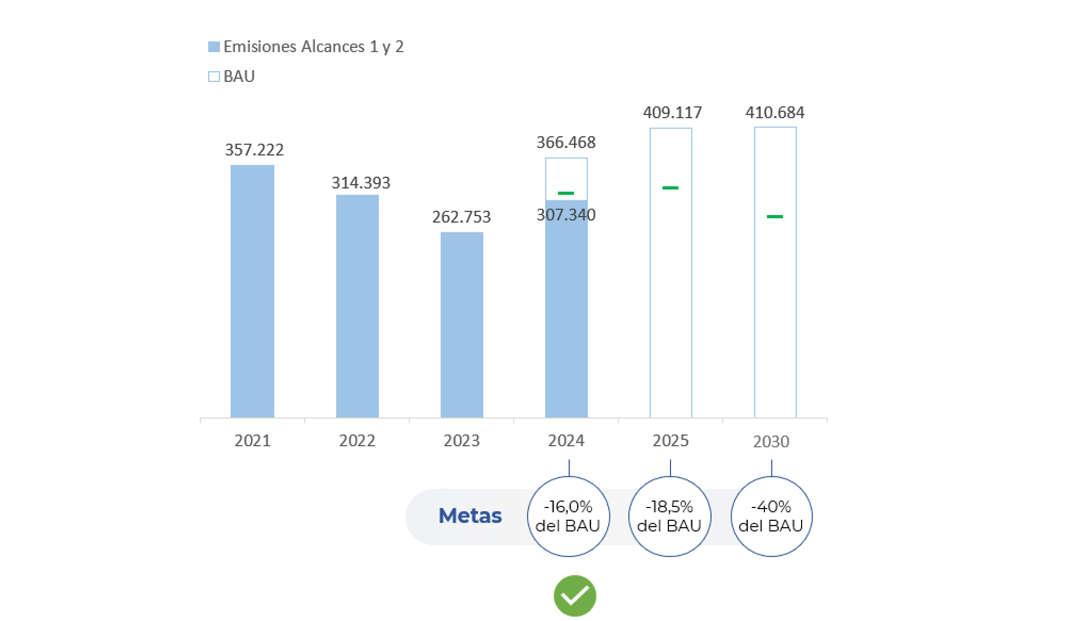The height and width of the screenshot is (621, 1073).
Task: Click the Metas label
Action: pyautogui.click(x=470, y=515)
